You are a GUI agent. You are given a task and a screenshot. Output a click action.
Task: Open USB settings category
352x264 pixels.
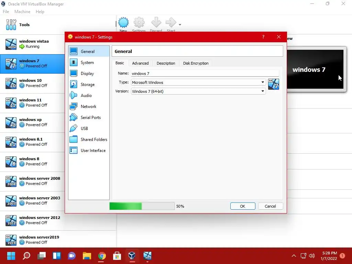(89, 129)
